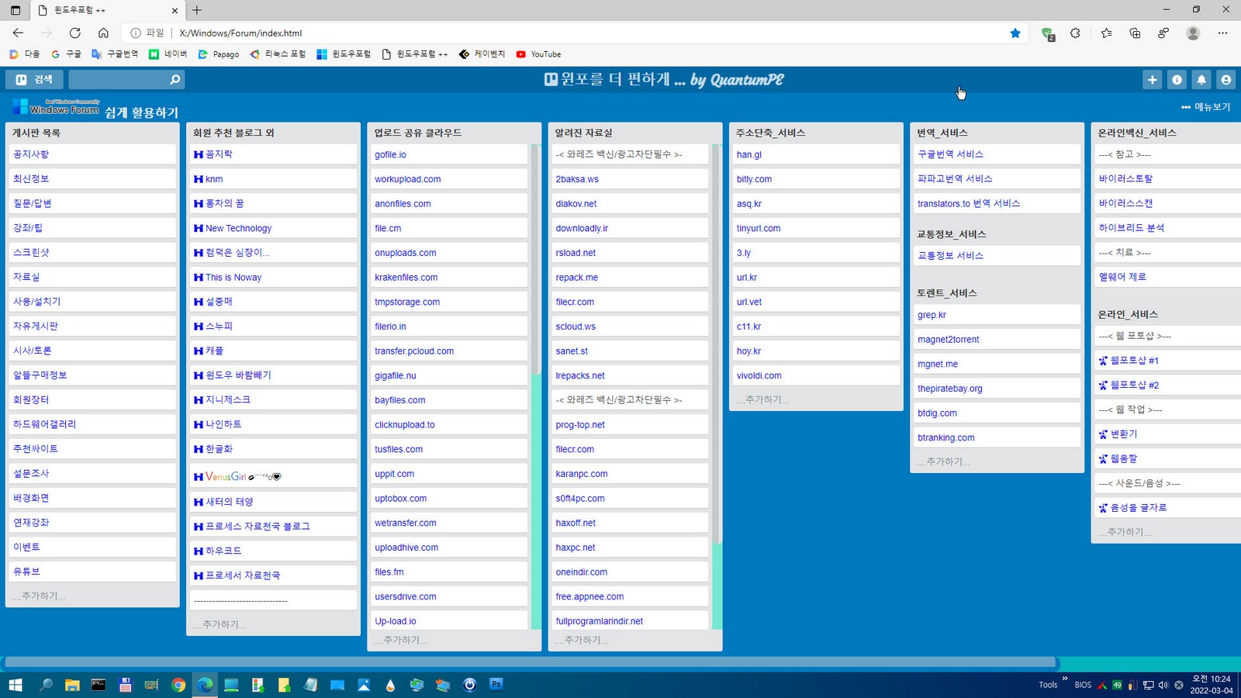Click the browser profile avatar
Screen dimensions: 1241x698
[1193, 33]
